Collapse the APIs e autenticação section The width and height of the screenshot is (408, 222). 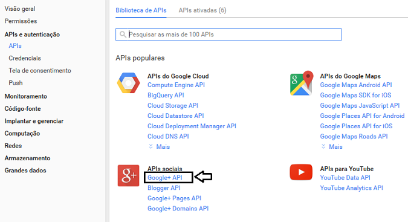[x=32, y=34]
